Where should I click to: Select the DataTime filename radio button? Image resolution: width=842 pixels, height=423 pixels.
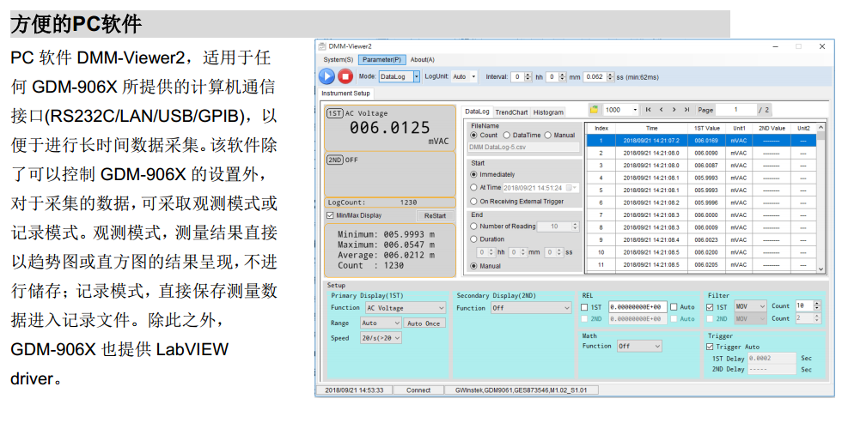tap(506, 135)
